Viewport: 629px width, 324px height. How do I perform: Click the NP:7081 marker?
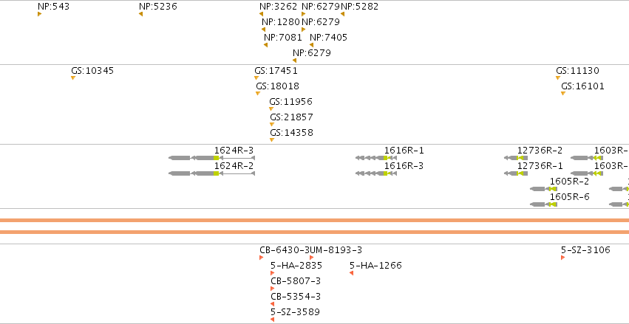(265, 45)
